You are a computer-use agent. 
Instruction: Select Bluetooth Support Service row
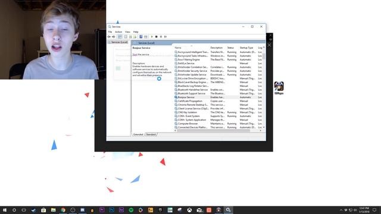218,93
